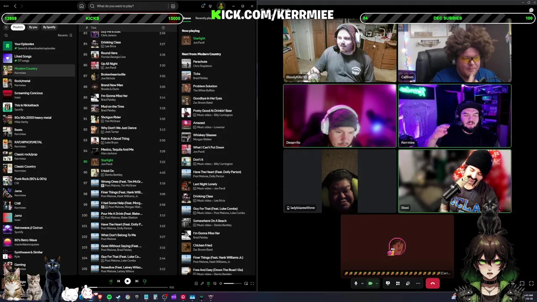537x302 pixels.
Task: Open microphone options dropdown arrow
Action: point(362,284)
